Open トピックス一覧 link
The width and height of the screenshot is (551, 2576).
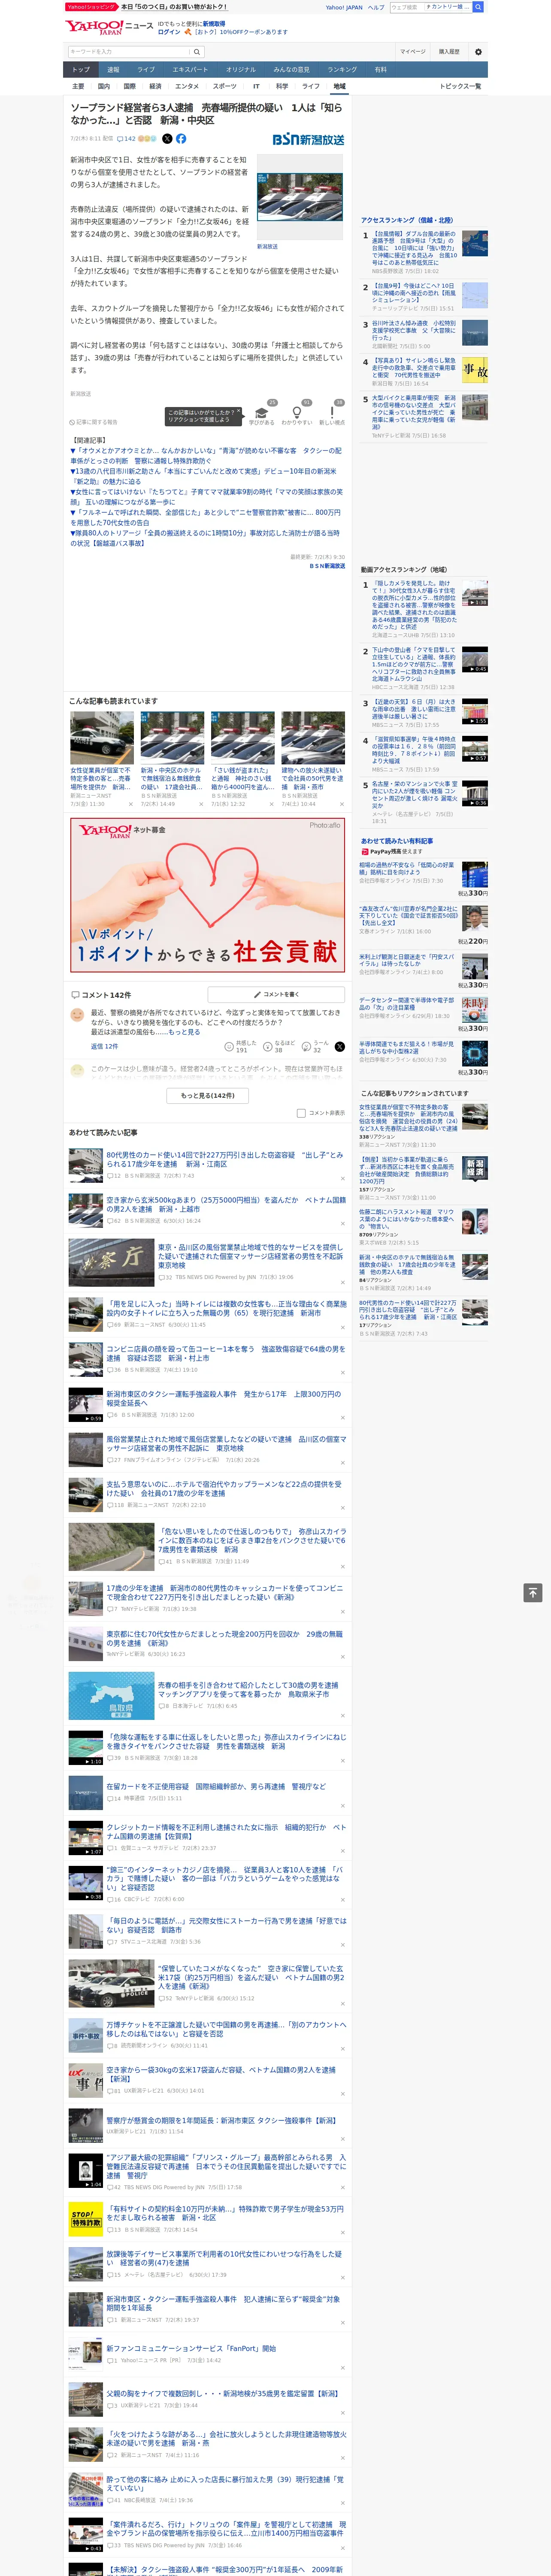pos(460,86)
